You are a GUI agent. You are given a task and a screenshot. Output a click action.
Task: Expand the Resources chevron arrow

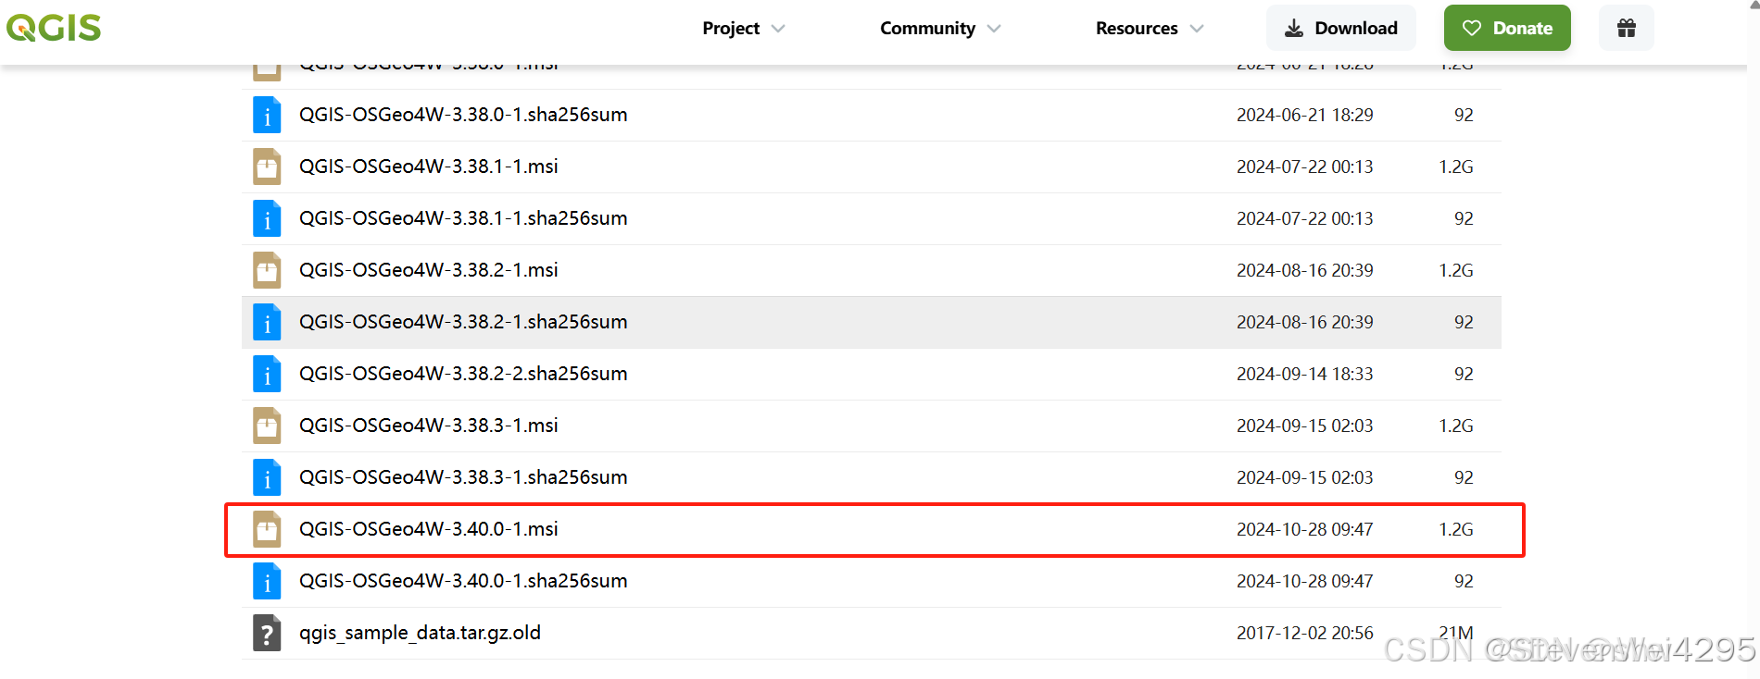click(x=1197, y=29)
